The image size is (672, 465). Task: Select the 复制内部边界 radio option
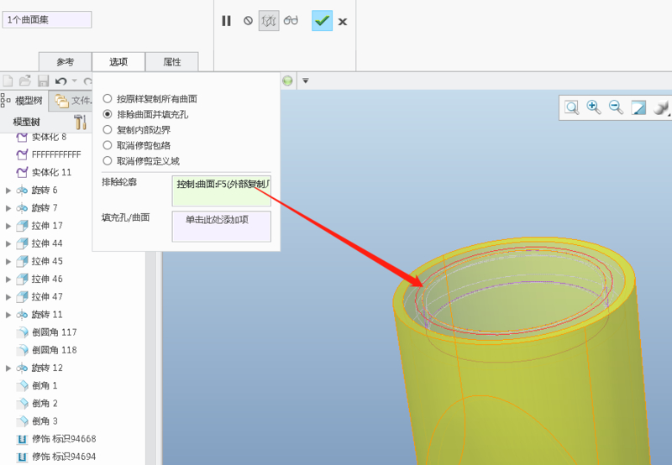coord(107,130)
